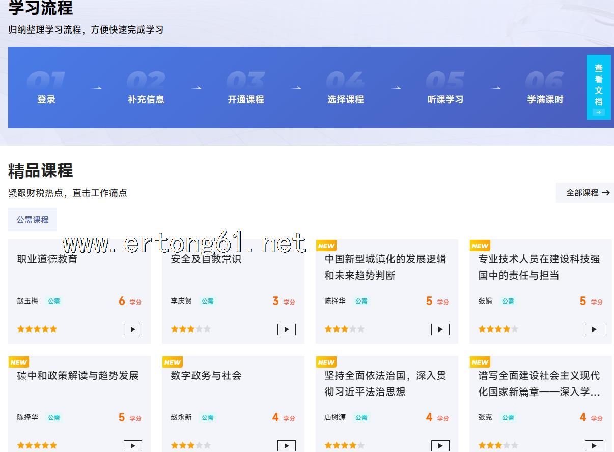Click play icon on 安全及自救常识 card
614x452 pixels.
tap(286, 329)
